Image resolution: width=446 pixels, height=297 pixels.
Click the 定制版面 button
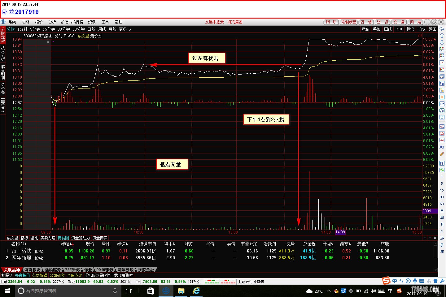point(349,22)
